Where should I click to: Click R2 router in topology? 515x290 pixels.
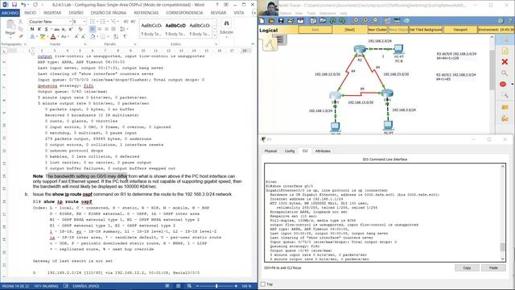coord(360,50)
